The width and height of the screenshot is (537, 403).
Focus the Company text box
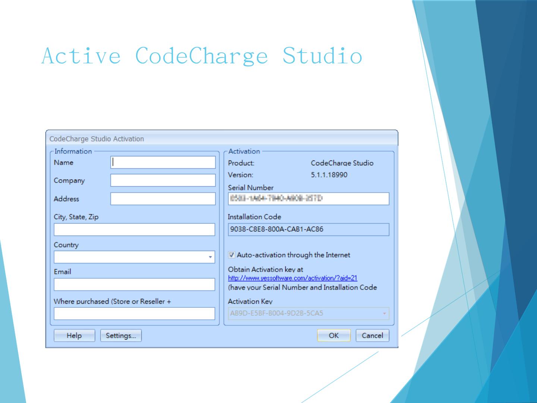click(163, 180)
